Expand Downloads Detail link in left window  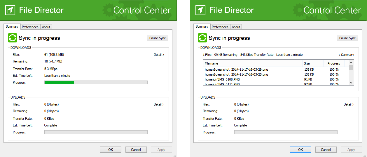159,55
